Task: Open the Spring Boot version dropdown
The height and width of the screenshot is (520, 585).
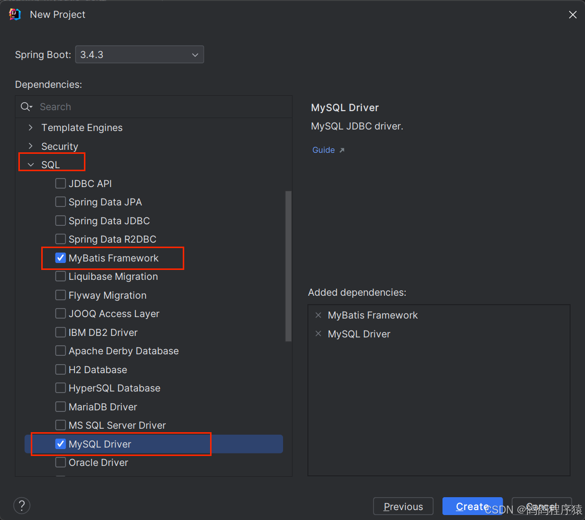Action: (140, 55)
